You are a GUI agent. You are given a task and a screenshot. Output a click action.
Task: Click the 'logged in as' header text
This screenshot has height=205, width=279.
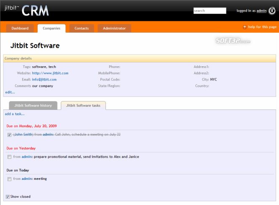(x=246, y=11)
